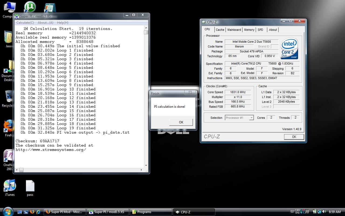Image resolution: width=345 pixels, height=216 pixels.
Task: Close the Finish dialog with X
Action: [x=190, y=93]
